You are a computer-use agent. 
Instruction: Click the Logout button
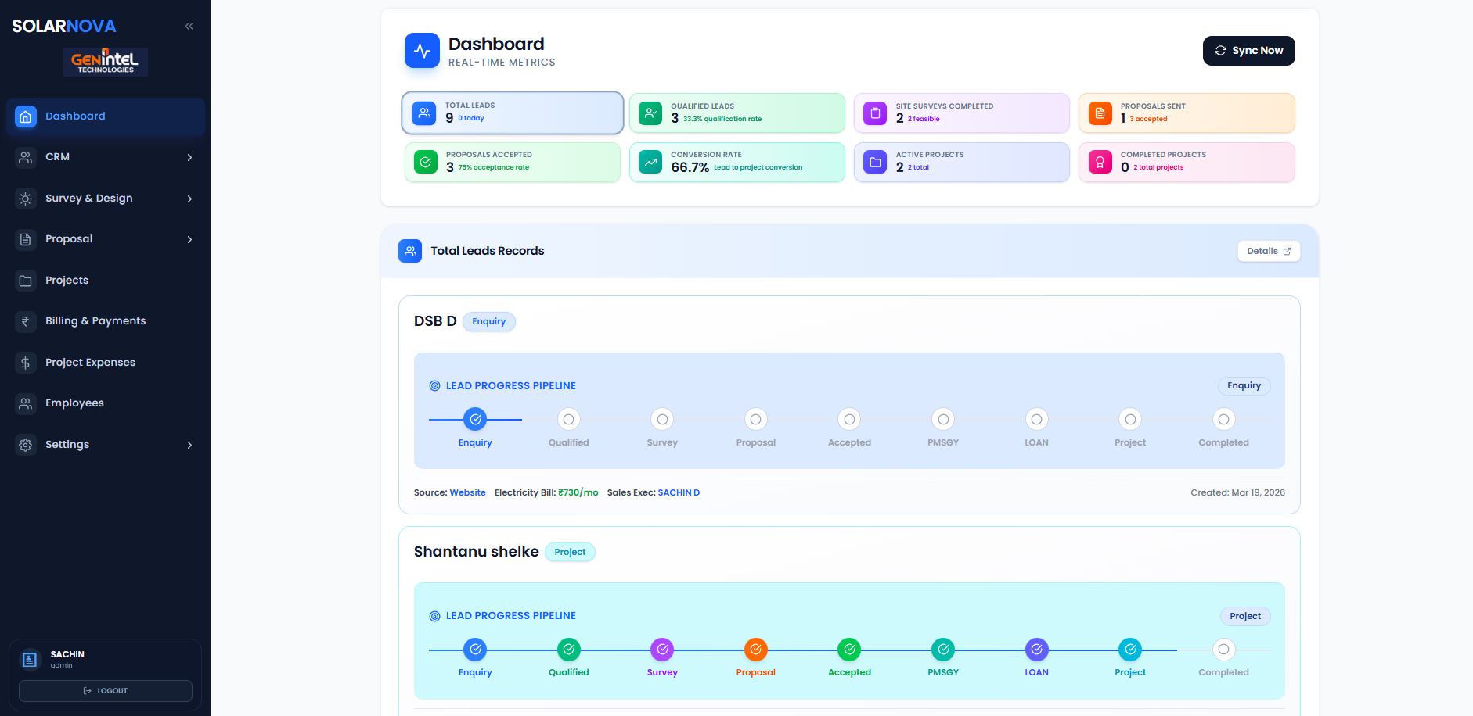point(106,691)
